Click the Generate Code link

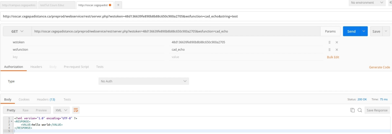tap(379, 67)
